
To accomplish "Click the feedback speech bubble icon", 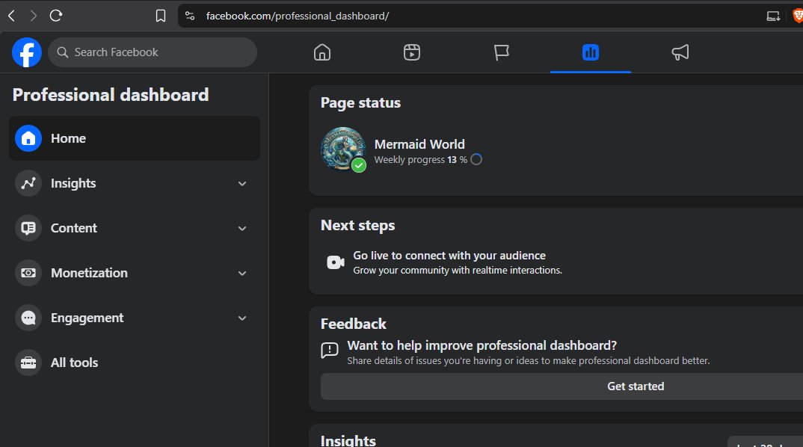I will 329,351.
